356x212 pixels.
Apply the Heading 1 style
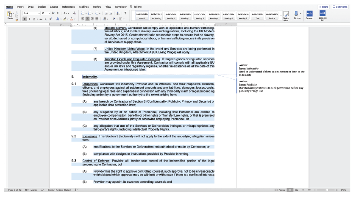[x=171, y=15]
